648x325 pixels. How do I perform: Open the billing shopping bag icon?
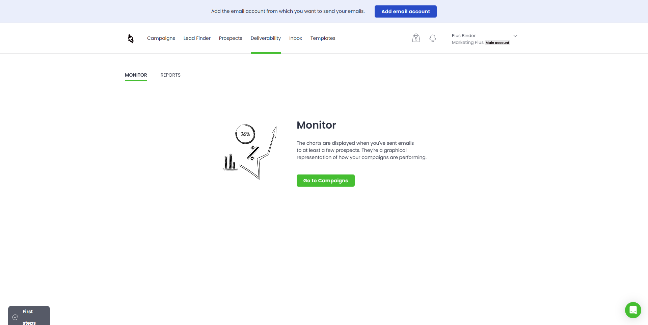(x=416, y=38)
